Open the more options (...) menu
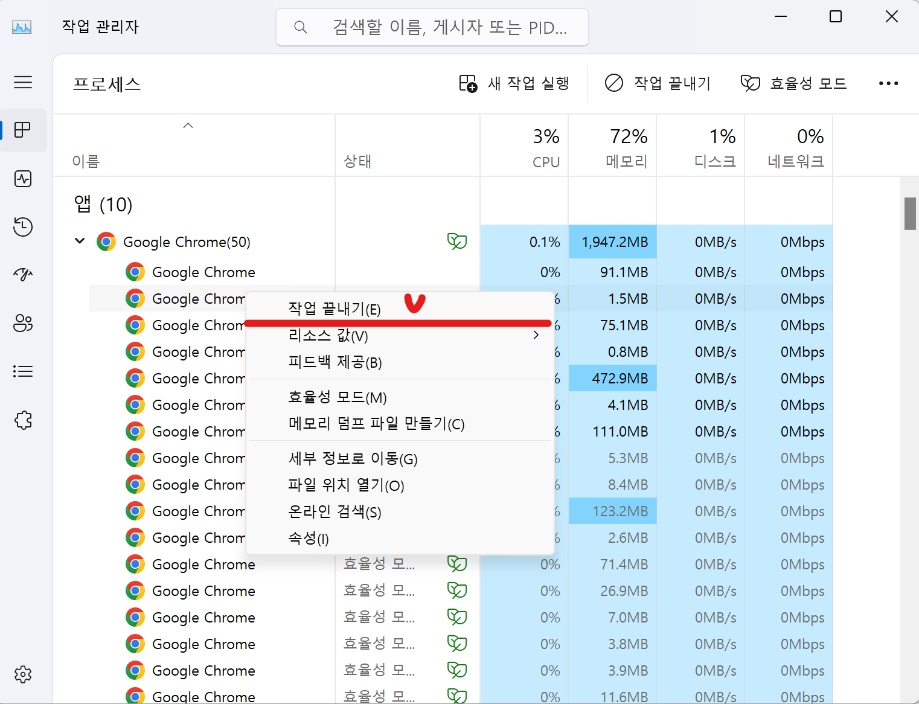 [x=888, y=83]
